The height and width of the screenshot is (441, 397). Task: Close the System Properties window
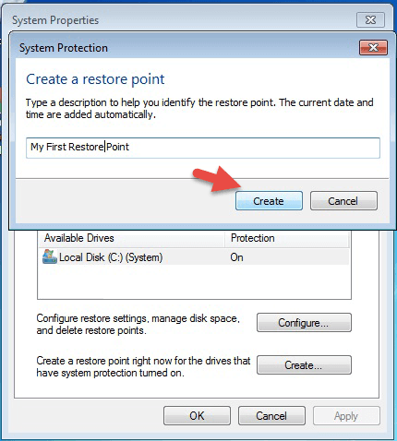tap(370, 20)
